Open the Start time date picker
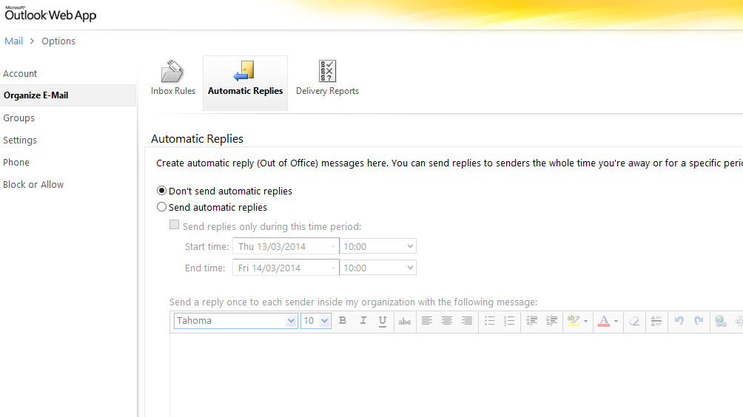The image size is (743, 417). pyautogui.click(x=286, y=246)
